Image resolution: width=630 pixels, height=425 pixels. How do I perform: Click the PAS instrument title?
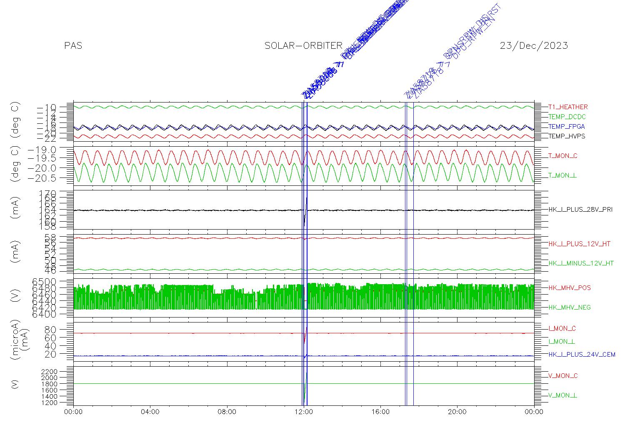[x=73, y=46]
